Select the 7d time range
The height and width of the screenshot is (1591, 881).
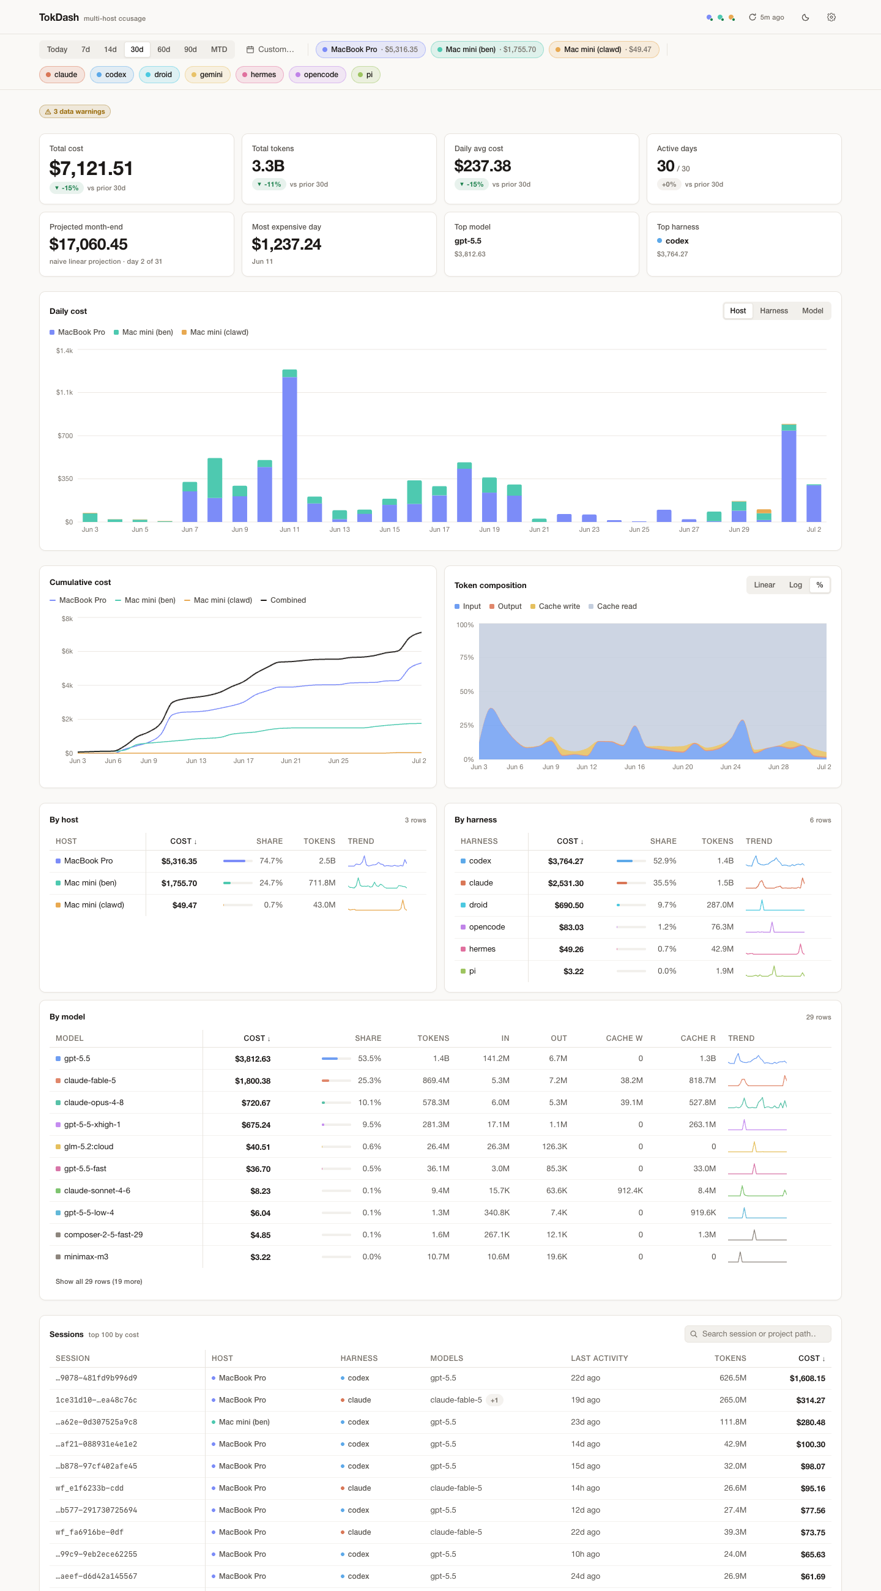coord(86,50)
